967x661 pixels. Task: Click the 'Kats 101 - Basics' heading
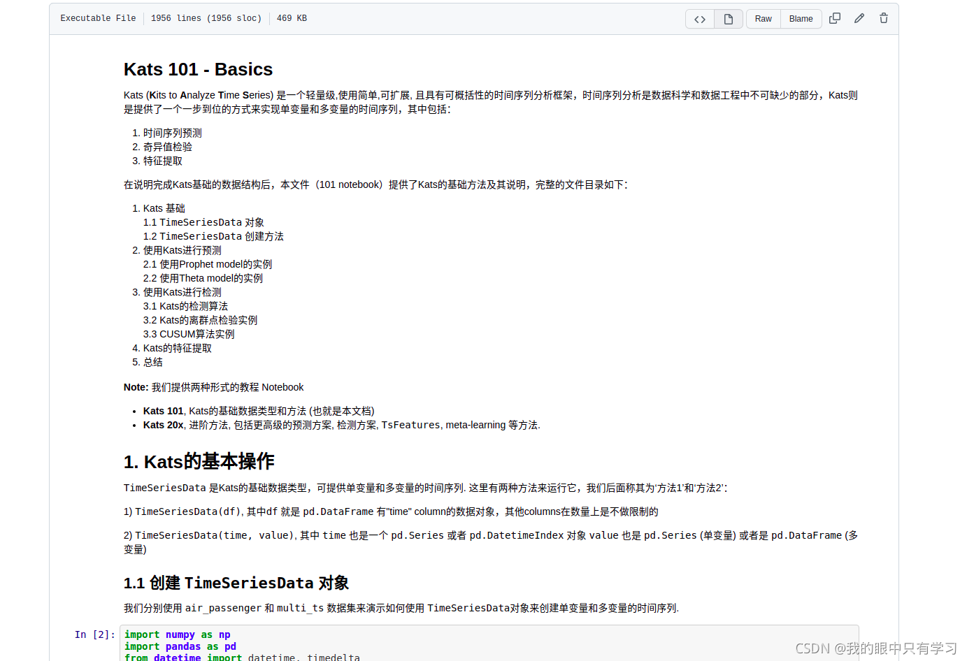[198, 69]
